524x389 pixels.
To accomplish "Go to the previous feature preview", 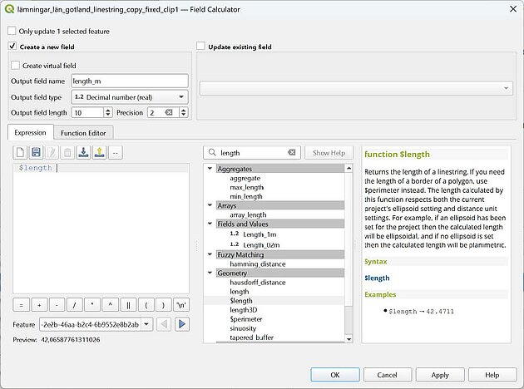I will [x=164, y=324].
